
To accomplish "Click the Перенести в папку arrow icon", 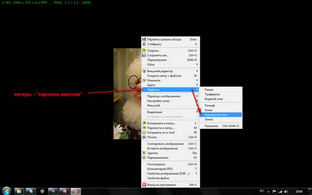I will (x=144, y=127).
